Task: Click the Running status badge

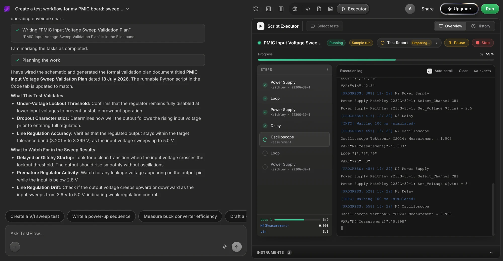Action: [336, 43]
